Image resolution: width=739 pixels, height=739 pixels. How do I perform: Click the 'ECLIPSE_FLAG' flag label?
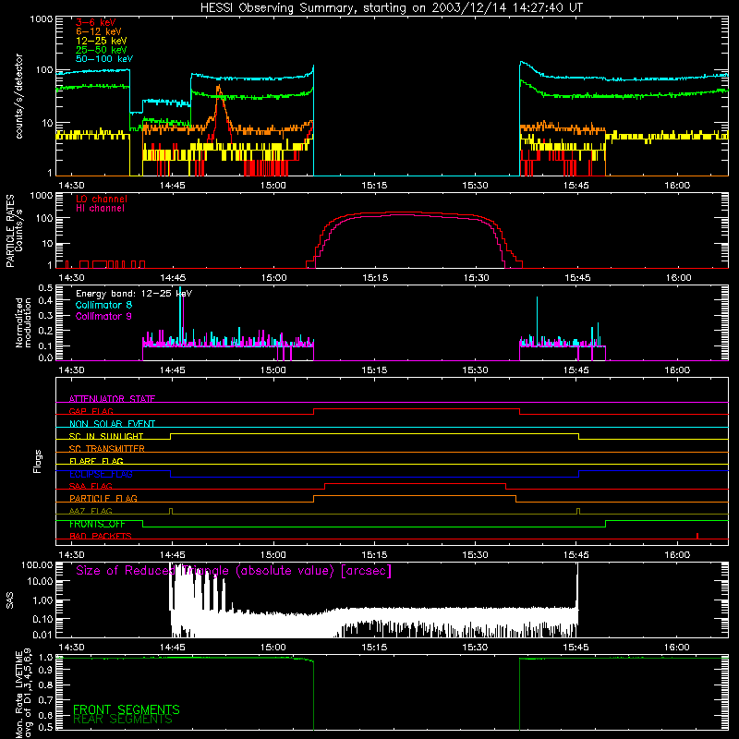point(101,474)
